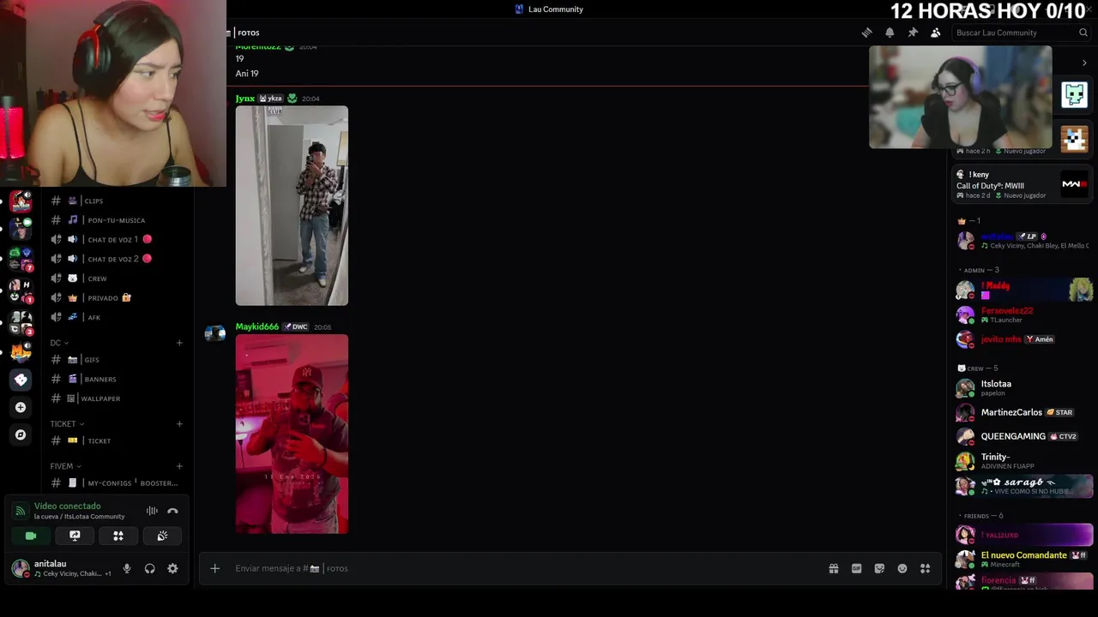Join the Privado voice channel
This screenshot has height=617, width=1098.
click(116, 297)
